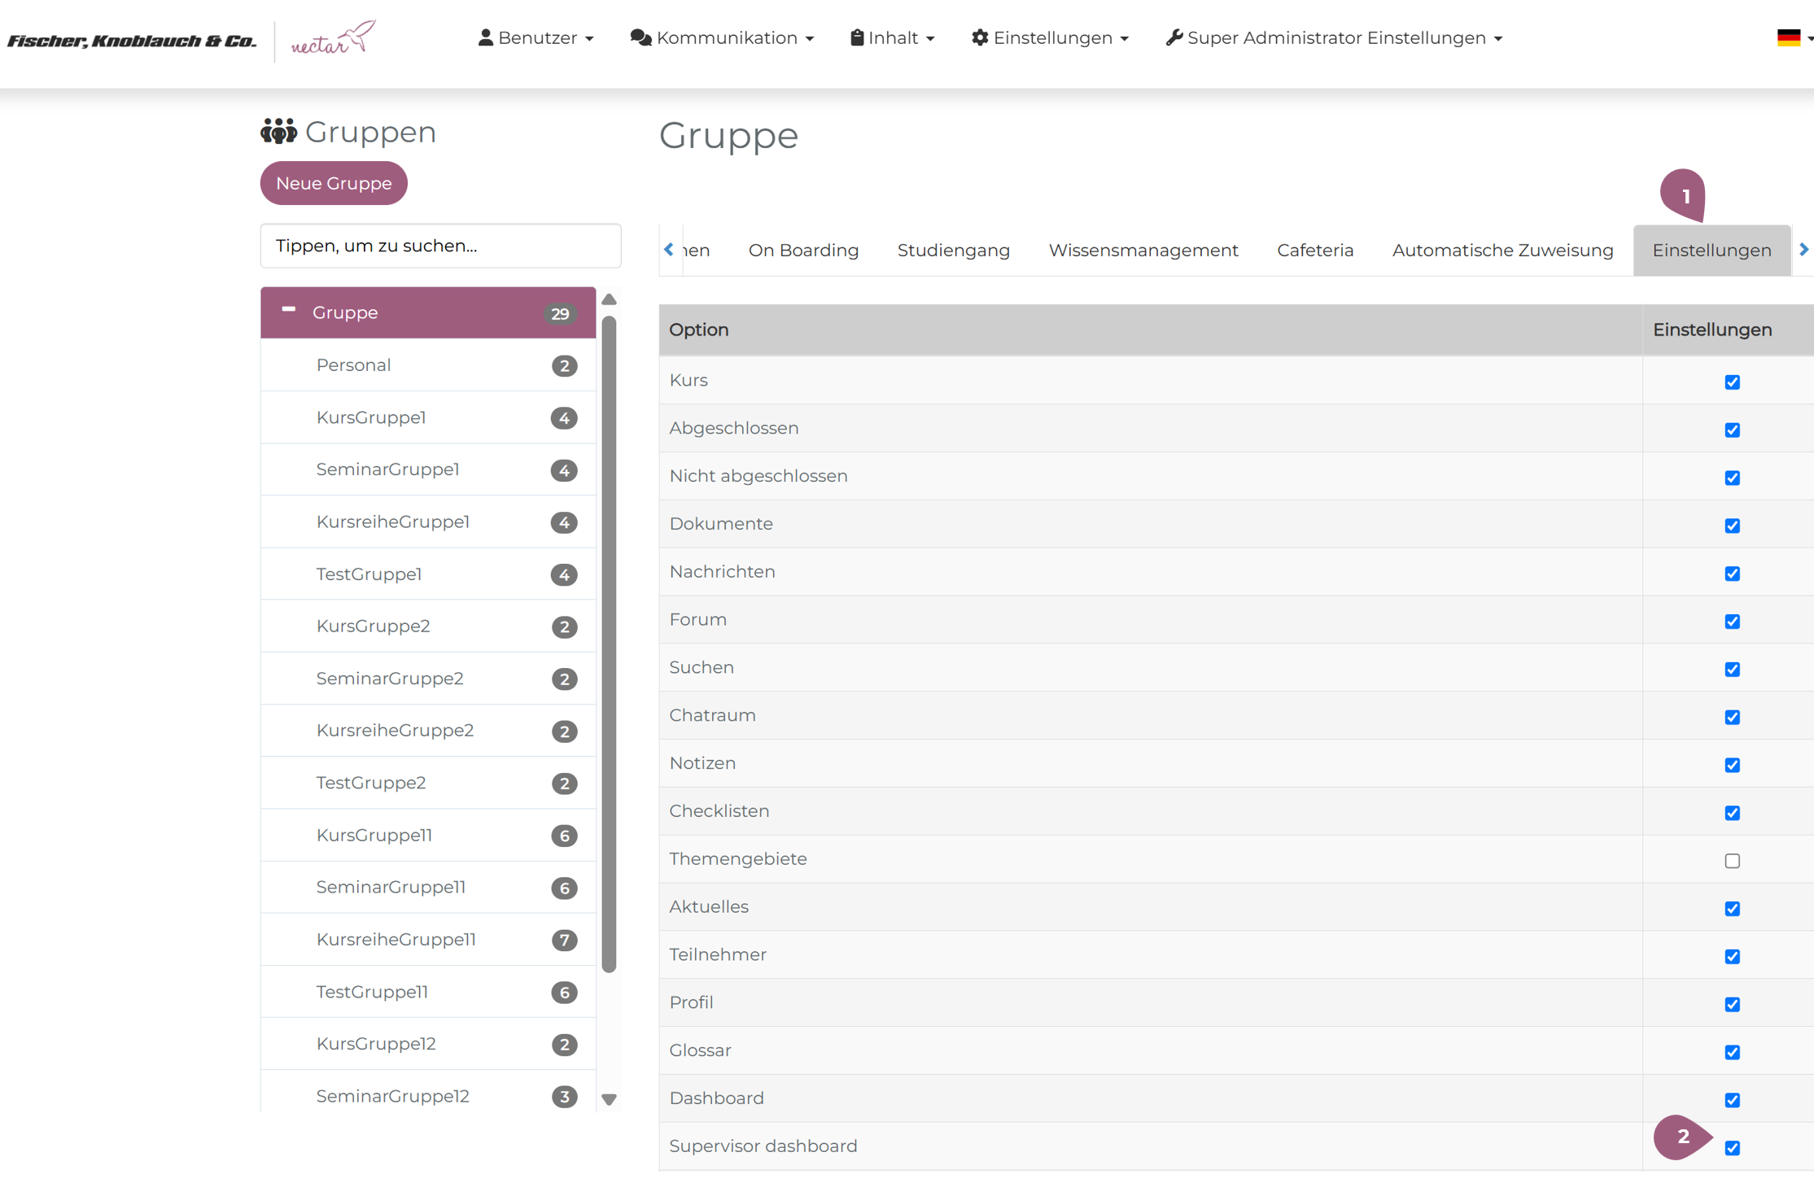Click the German flag language icon
The width and height of the screenshot is (1814, 1183).
click(1788, 37)
